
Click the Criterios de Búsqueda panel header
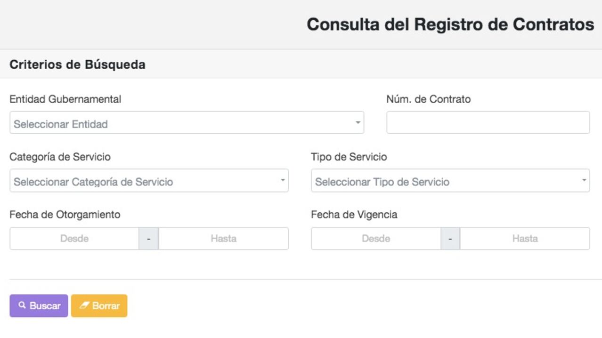point(77,64)
